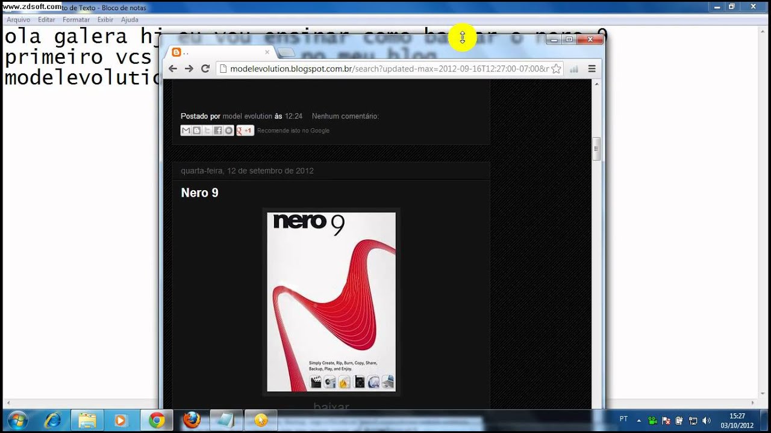Image resolution: width=771 pixels, height=433 pixels.
Task: Switch to Google Chrome in the taskbar
Action: point(157,420)
